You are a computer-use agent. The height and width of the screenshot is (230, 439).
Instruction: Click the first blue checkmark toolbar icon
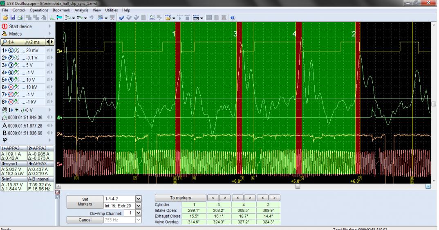tap(121, 18)
